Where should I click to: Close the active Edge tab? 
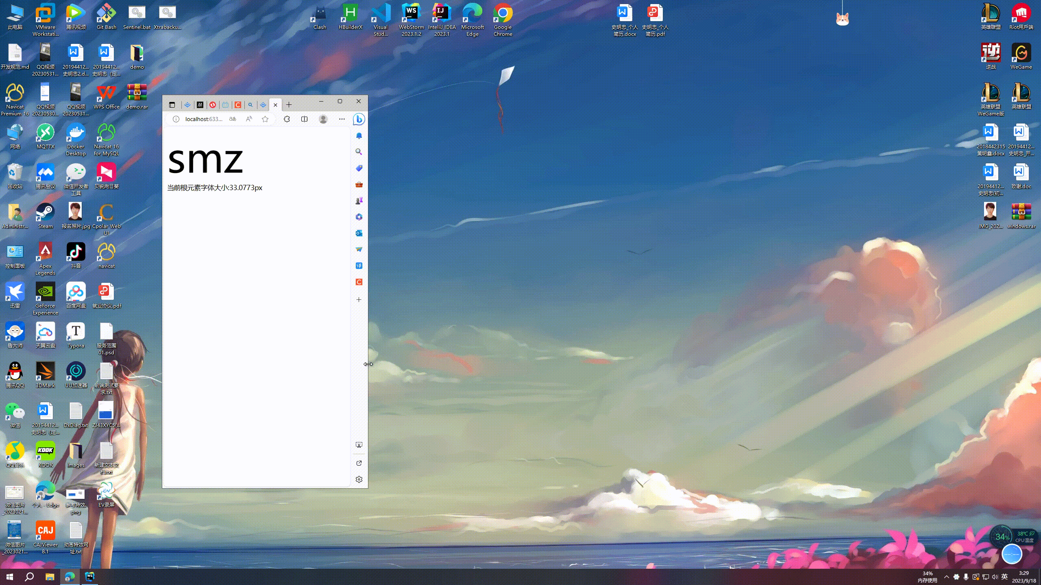point(275,105)
